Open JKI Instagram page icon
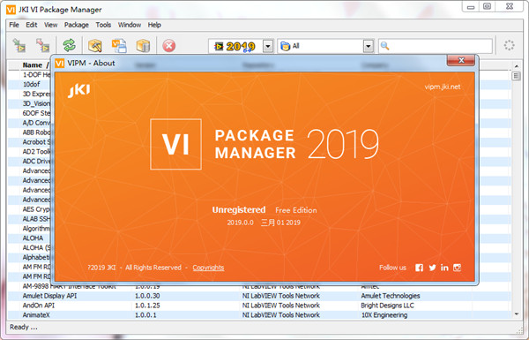 (x=457, y=268)
